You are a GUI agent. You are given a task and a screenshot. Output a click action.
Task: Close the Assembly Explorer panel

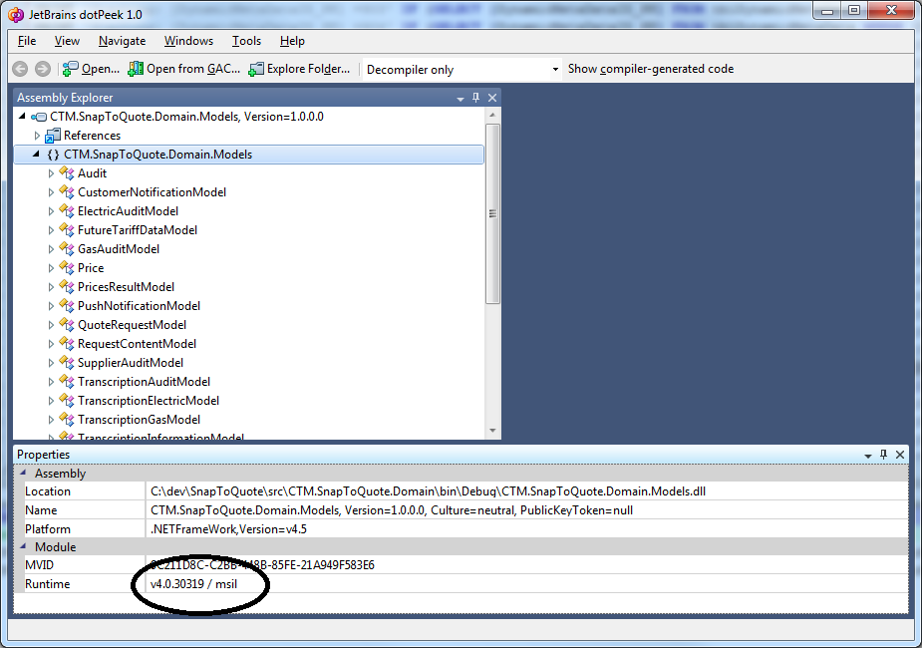(492, 98)
